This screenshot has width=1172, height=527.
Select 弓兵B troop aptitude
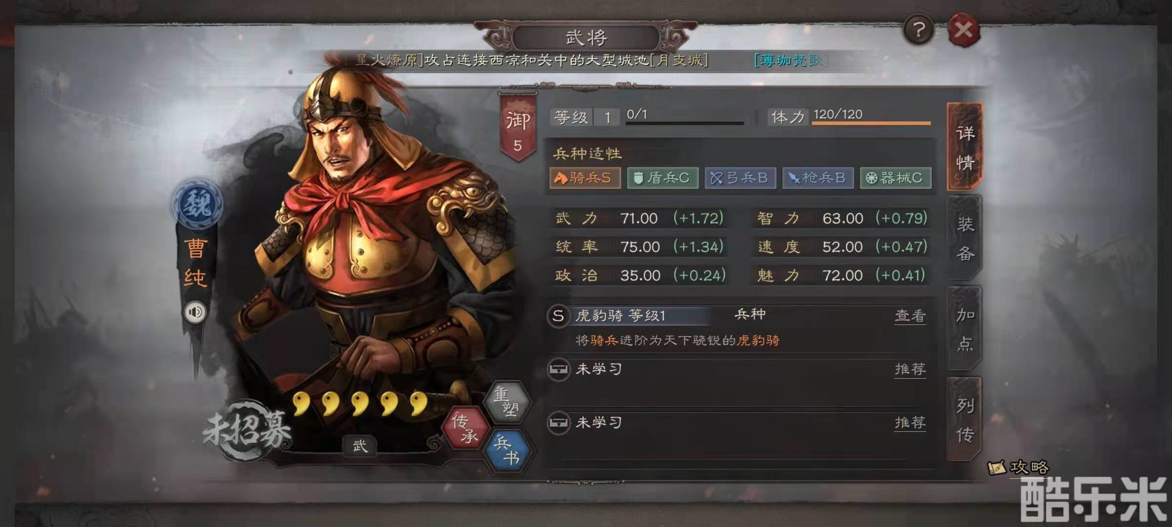tap(740, 178)
